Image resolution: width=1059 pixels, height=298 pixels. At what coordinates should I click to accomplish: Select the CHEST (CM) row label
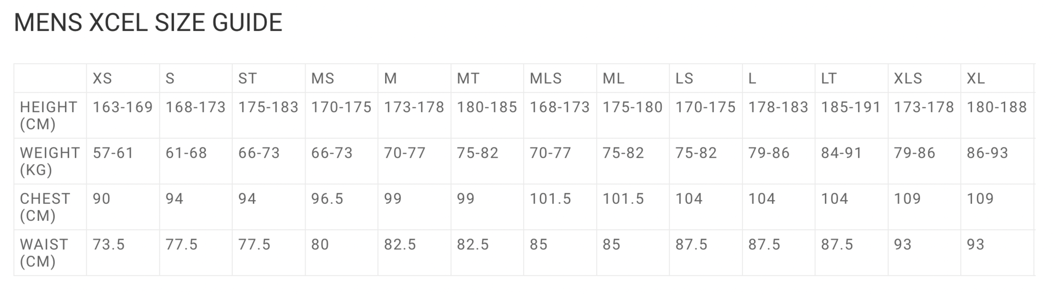[44, 207]
